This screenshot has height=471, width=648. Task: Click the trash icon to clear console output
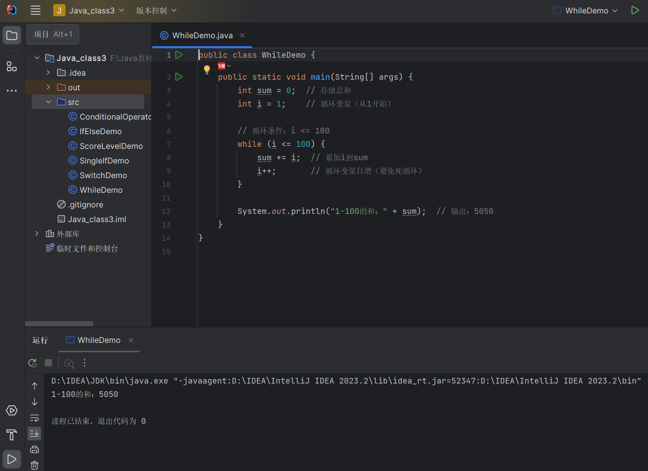tap(35, 465)
